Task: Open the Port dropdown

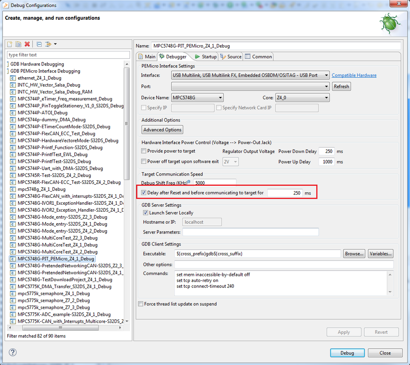Action: (250, 86)
